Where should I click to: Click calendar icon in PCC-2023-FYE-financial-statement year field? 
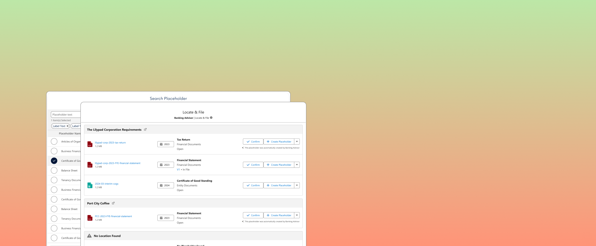pyautogui.click(x=161, y=218)
